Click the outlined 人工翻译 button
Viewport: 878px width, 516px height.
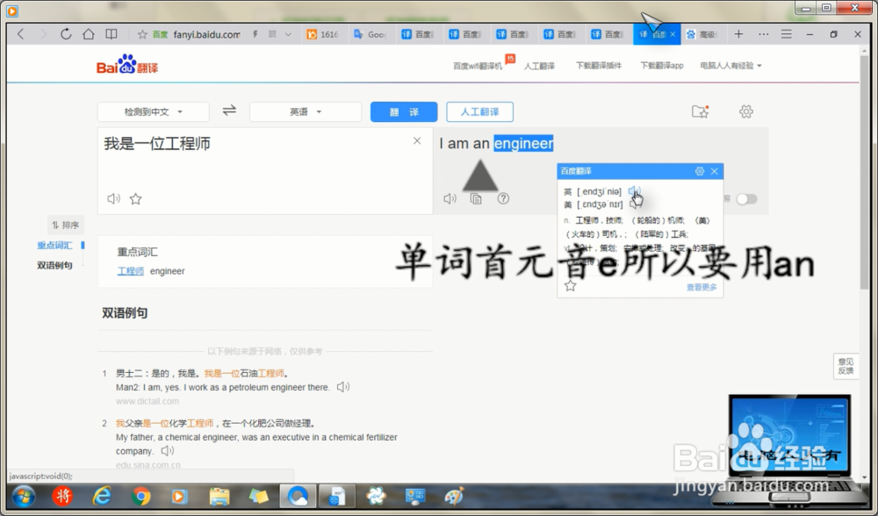[480, 112]
